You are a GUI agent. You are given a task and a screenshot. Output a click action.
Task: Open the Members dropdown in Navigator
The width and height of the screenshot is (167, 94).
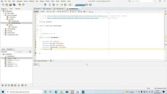tap(8, 52)
